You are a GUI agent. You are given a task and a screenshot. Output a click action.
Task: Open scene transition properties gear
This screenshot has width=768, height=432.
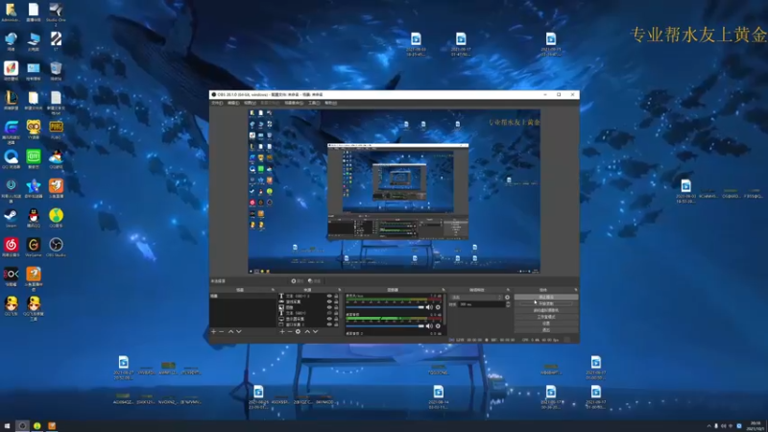[508, 298]
